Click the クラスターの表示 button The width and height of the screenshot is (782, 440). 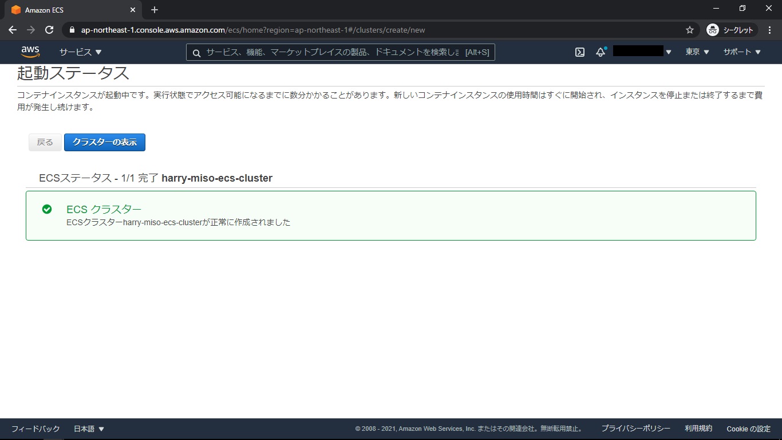[x=105, y=142]
